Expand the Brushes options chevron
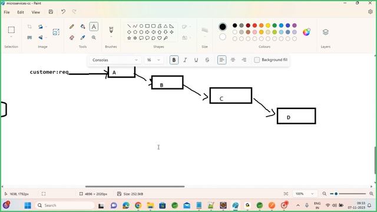Screen dimensions: 377x212 click(x=111, y=37)
